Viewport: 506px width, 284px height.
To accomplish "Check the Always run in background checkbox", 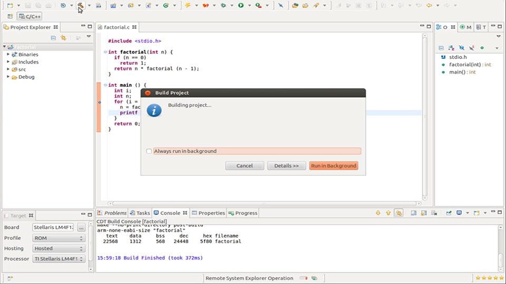I will pos(149,151).
